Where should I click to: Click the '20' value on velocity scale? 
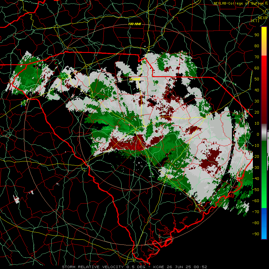[257, 112]
